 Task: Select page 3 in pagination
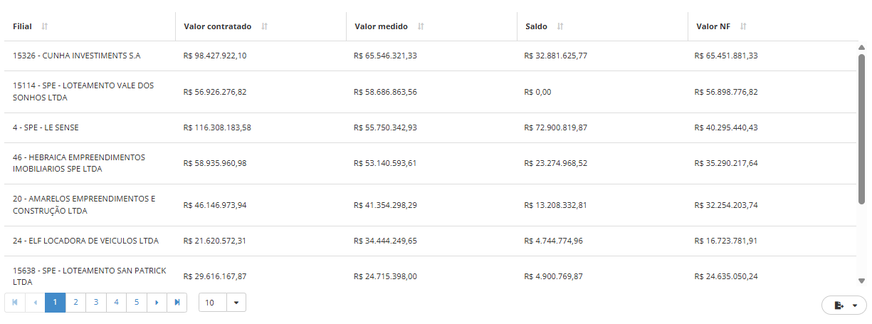pos(96,303)
